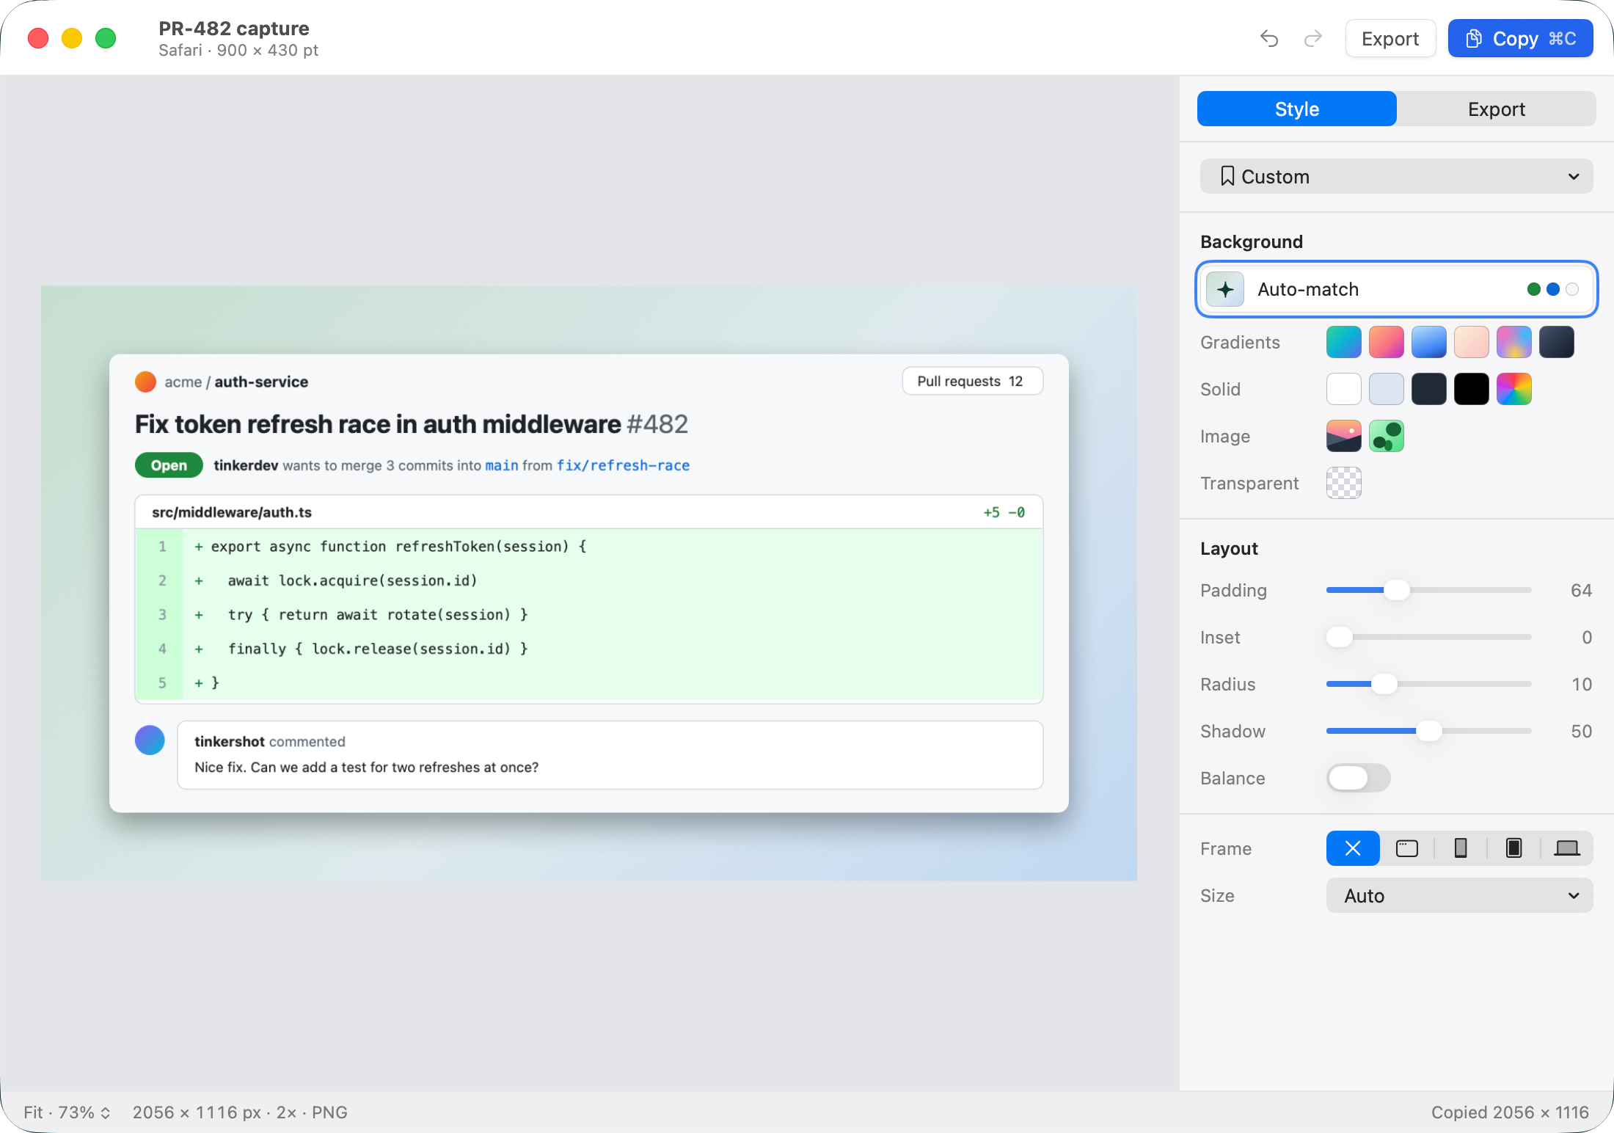Open the Size Auto dropdown
1614x1133 pixels.
point(1460,895)
